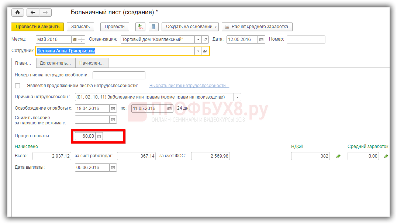Focus the Номер input field
Screen dimensions: 397x224
point(306,39)
